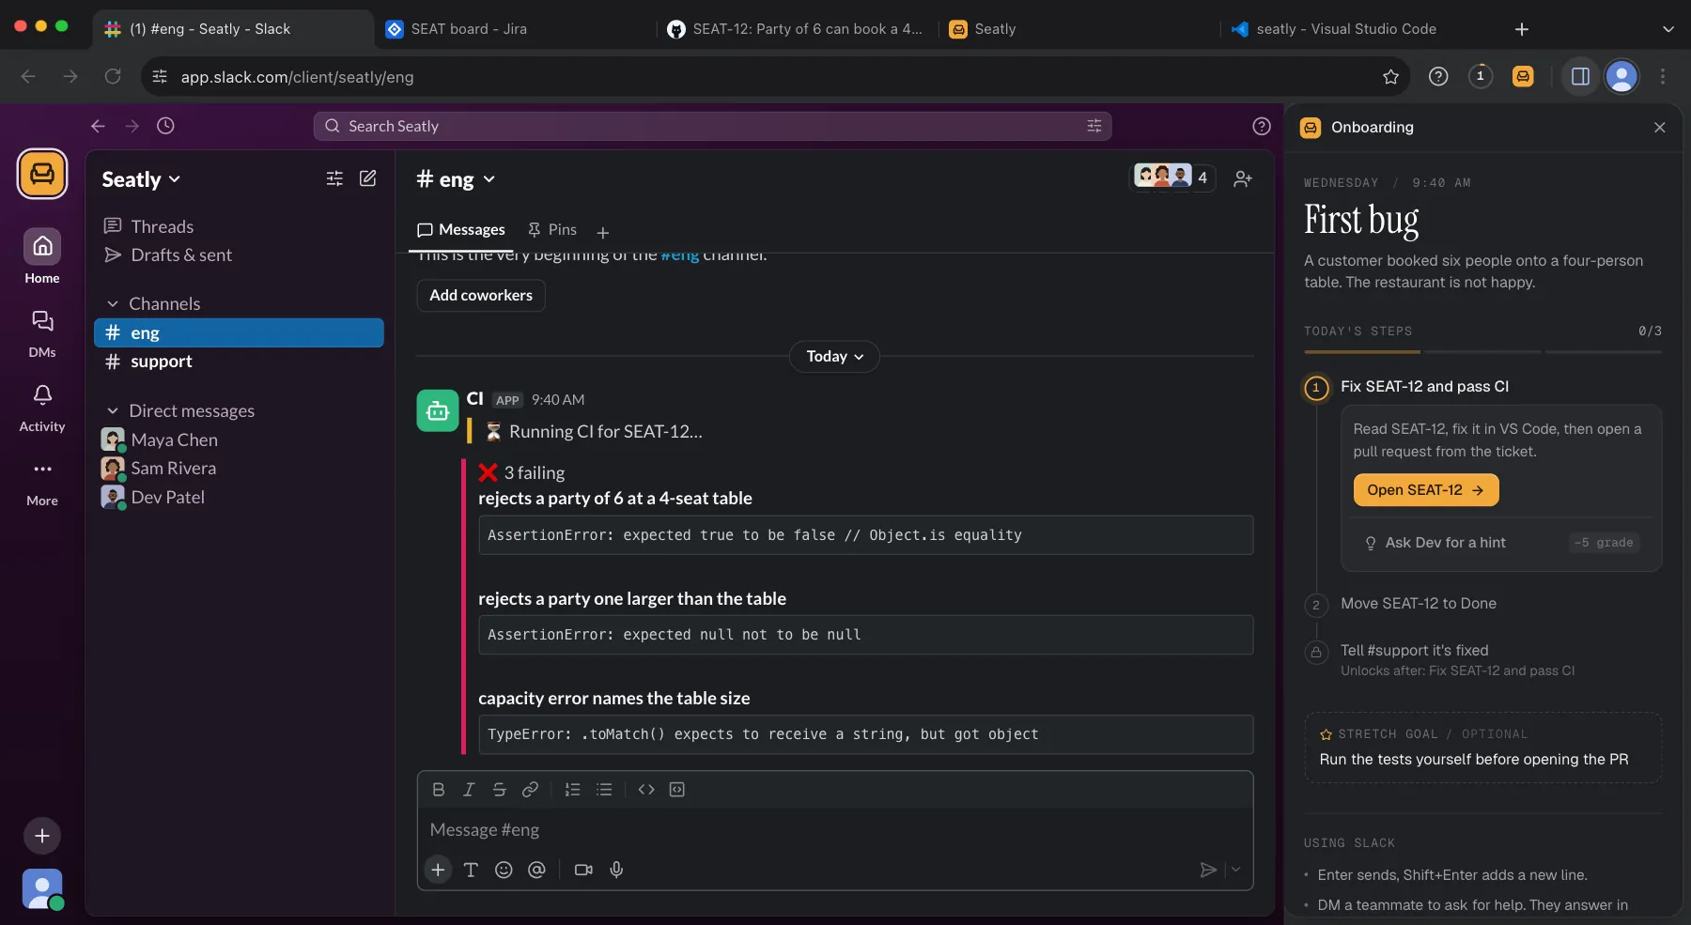Image resolution: width=1691 pixels, height=925 pixels.
Task: Open DMs in Slack sidebar
Action: [42, 333]
